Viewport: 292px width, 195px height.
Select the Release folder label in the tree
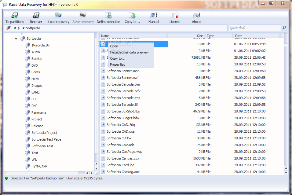[37, 126]
